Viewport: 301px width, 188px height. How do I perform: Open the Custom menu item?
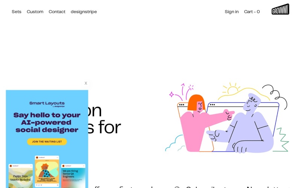coord(35,12)
